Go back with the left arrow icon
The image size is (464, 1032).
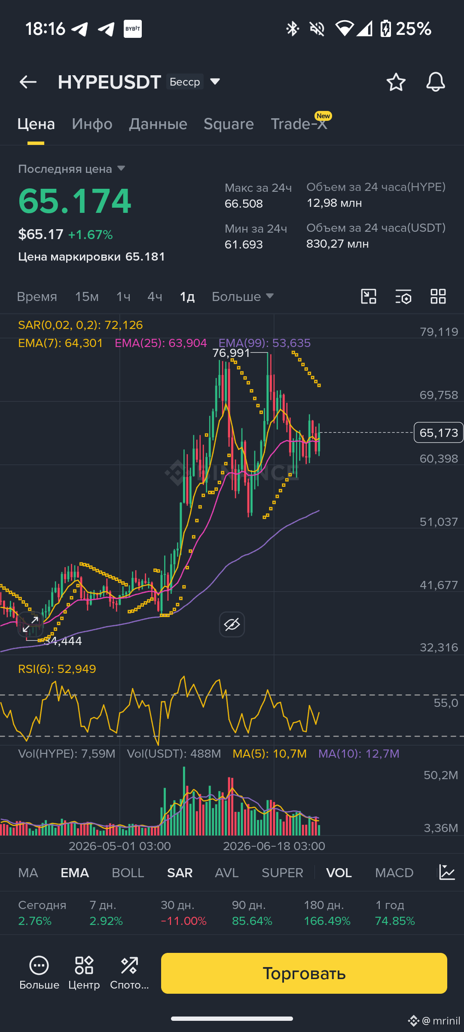pos(28,82)
